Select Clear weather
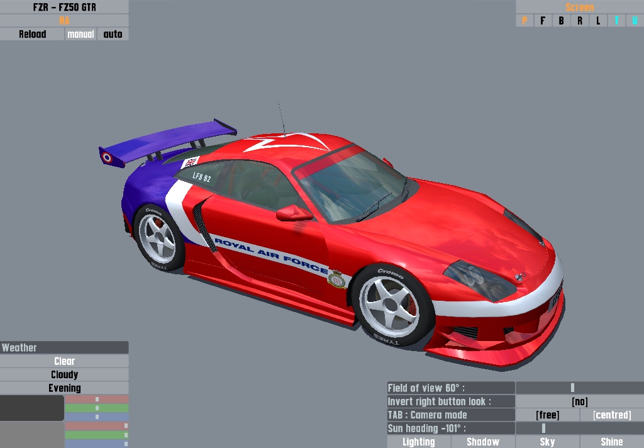 (64, 361)
